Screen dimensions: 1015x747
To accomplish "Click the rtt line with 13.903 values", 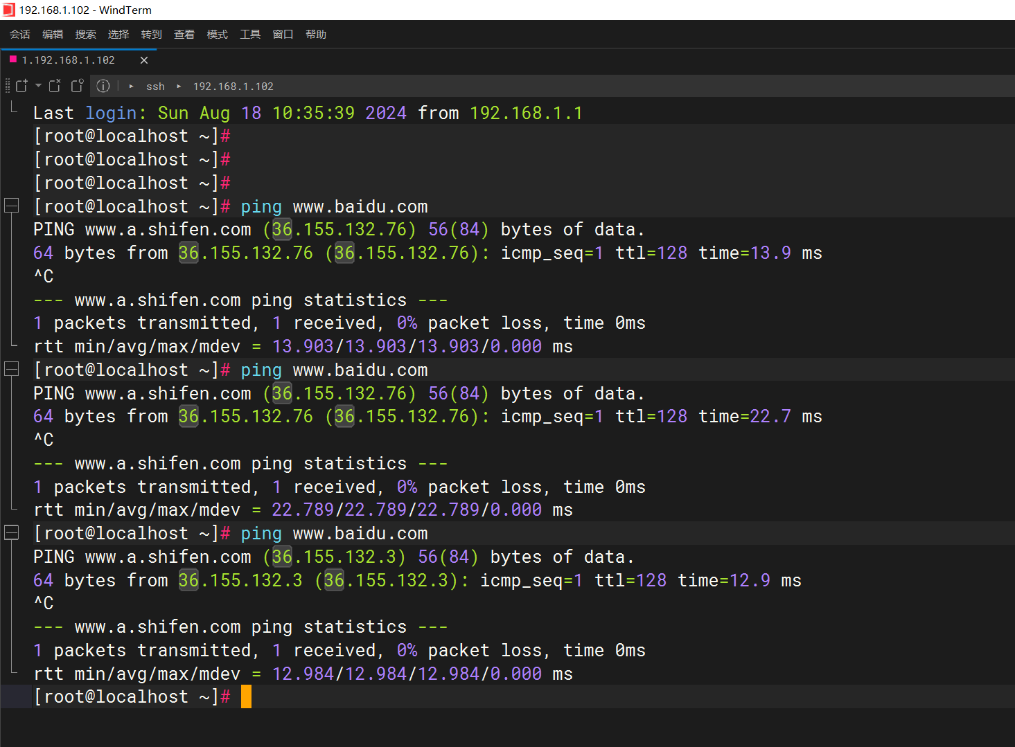I will 303,346.
